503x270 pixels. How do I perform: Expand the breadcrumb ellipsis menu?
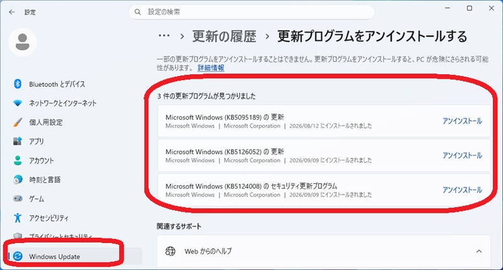tap(164, 36)
